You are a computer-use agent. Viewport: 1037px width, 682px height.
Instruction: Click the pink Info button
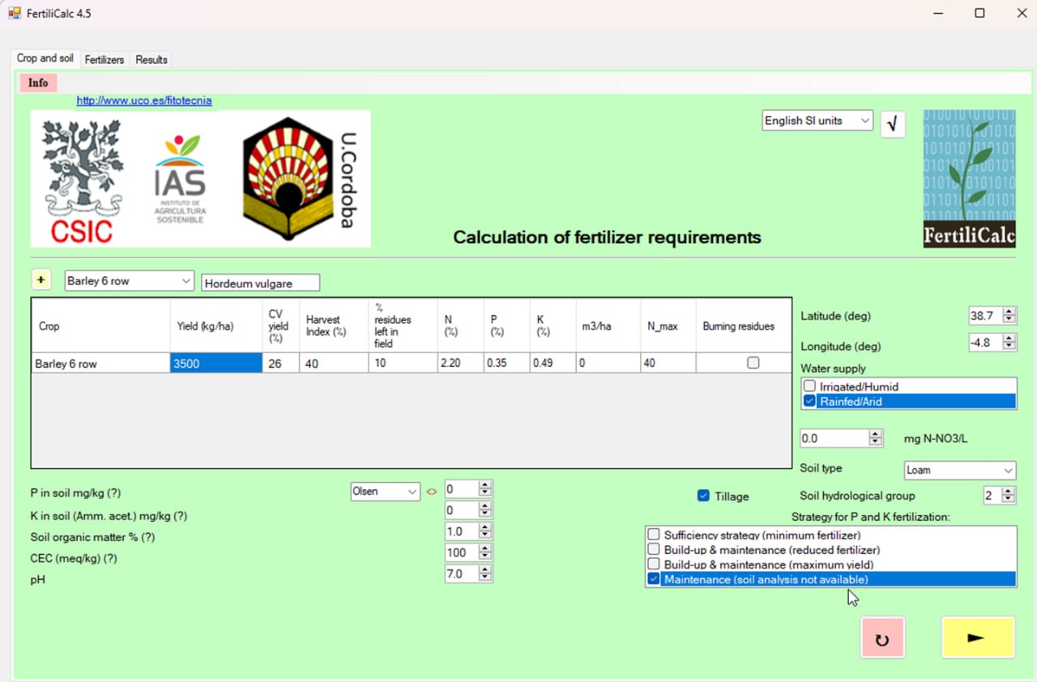[38, 83]
